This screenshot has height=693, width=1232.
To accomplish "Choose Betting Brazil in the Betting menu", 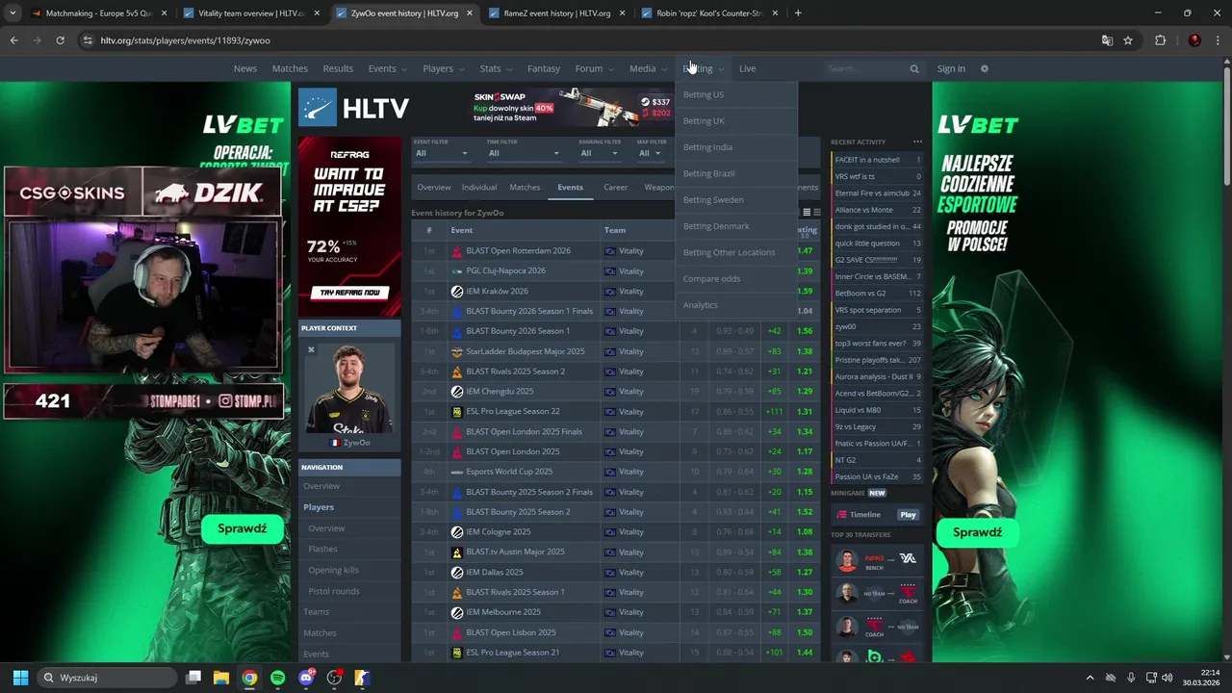I will (x=736, y=173).
